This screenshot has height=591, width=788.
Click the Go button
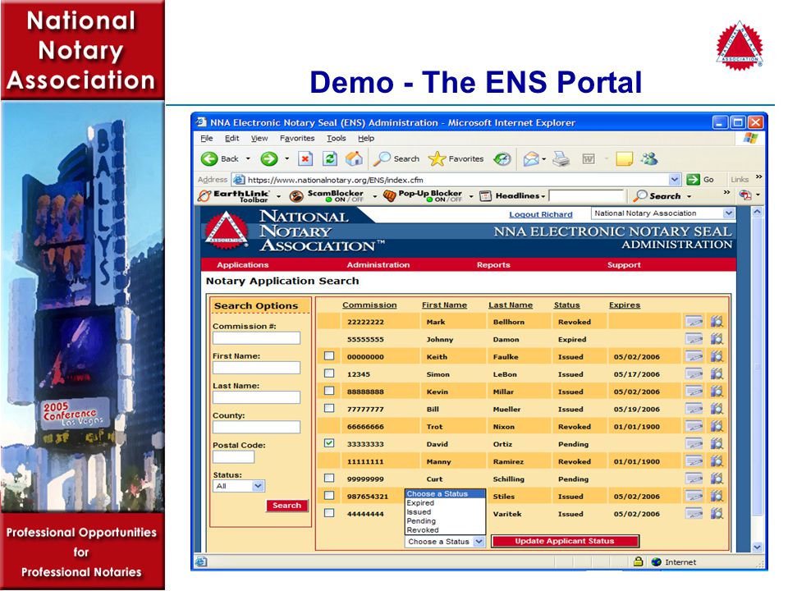click(700, 180)
